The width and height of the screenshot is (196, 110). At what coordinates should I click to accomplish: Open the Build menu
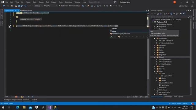click(x=35, y=2)
